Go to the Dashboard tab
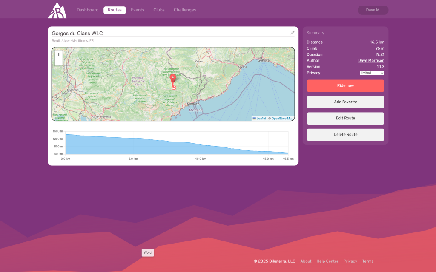The height and width of the screenshot is (272, 436). click(87, 10)
